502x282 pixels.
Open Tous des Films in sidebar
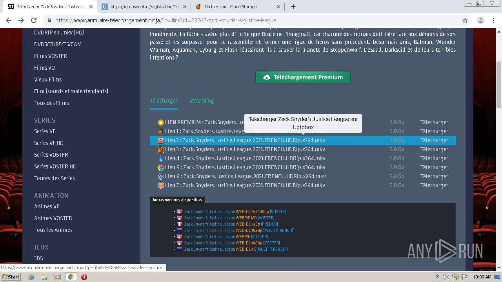point(51,103)
